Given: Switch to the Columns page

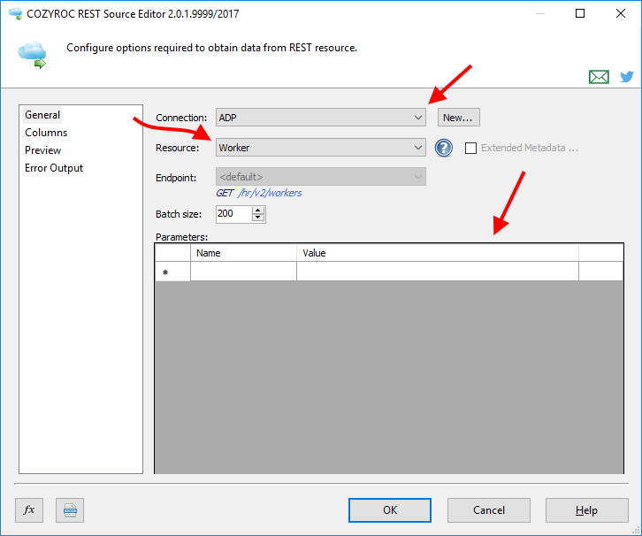Looking at the screenshot, I should (x=46, y=133).
